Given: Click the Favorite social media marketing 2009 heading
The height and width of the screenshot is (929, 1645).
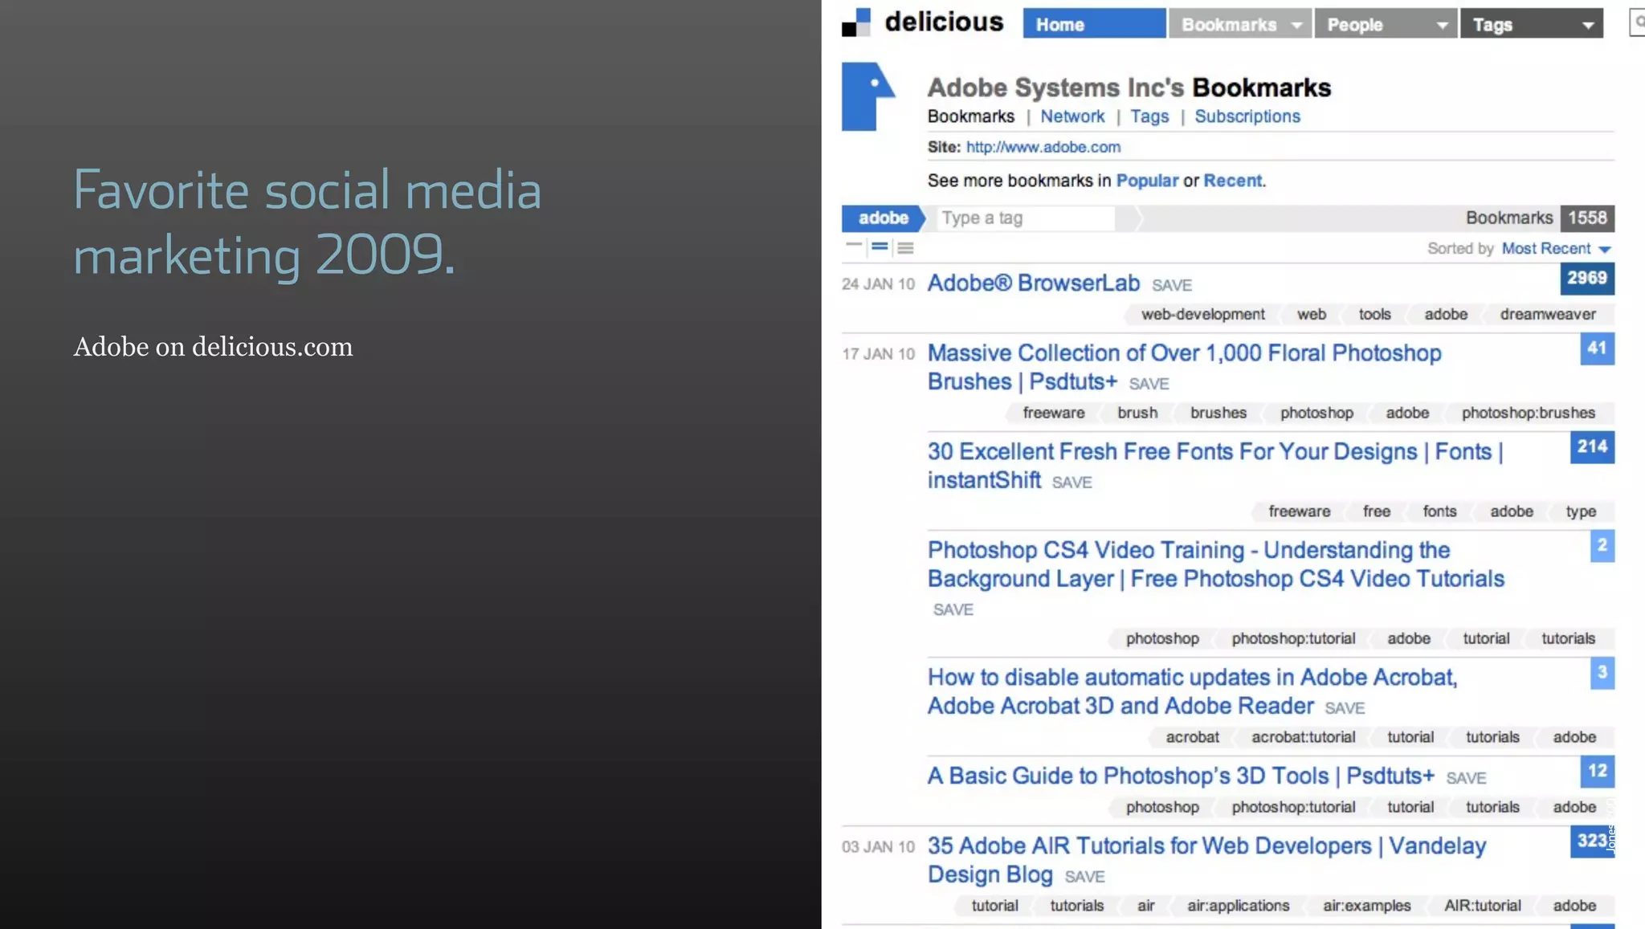Looking at the screenshot, I should pyautogui.click(x=307, y=222).
